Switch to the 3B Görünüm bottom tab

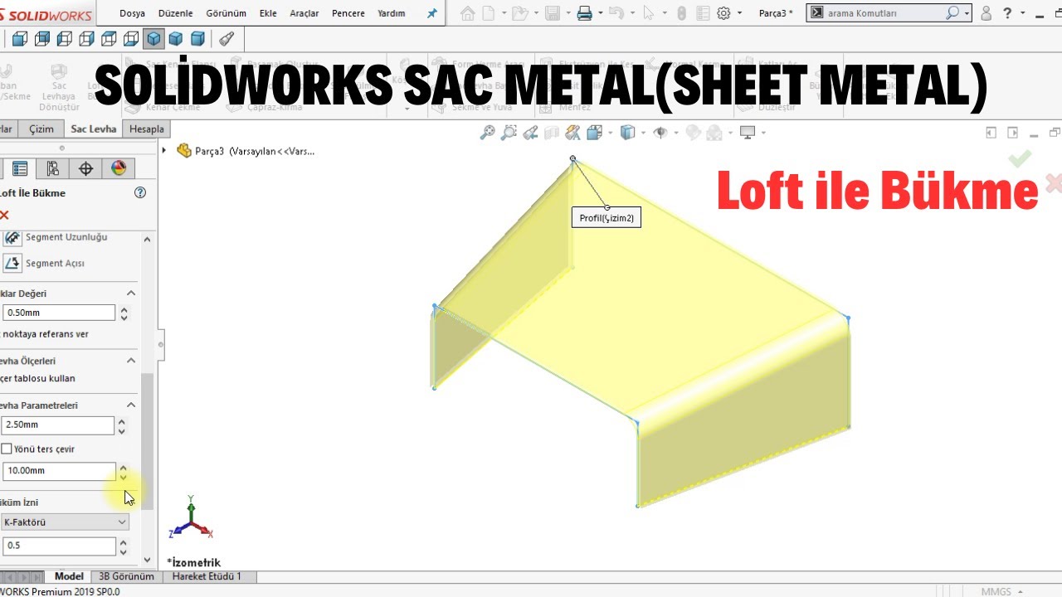point(126,576)
